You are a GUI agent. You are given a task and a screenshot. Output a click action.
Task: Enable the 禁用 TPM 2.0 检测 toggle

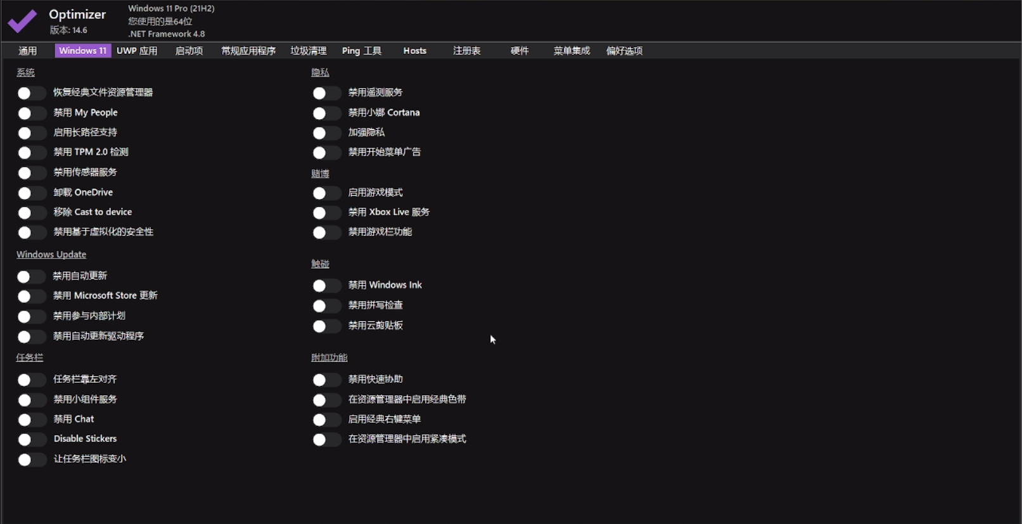click(31, 153)
